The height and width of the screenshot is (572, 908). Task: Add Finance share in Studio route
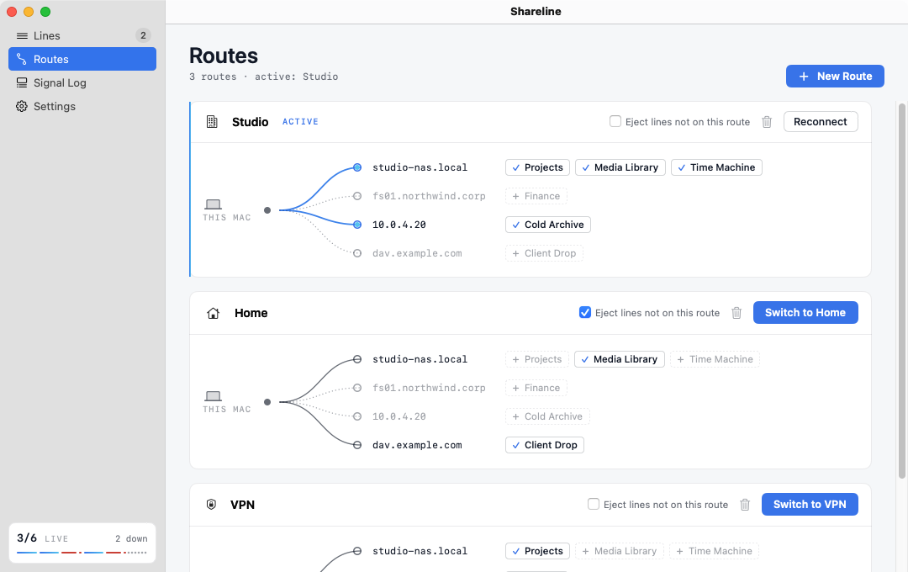pos(536,196)
